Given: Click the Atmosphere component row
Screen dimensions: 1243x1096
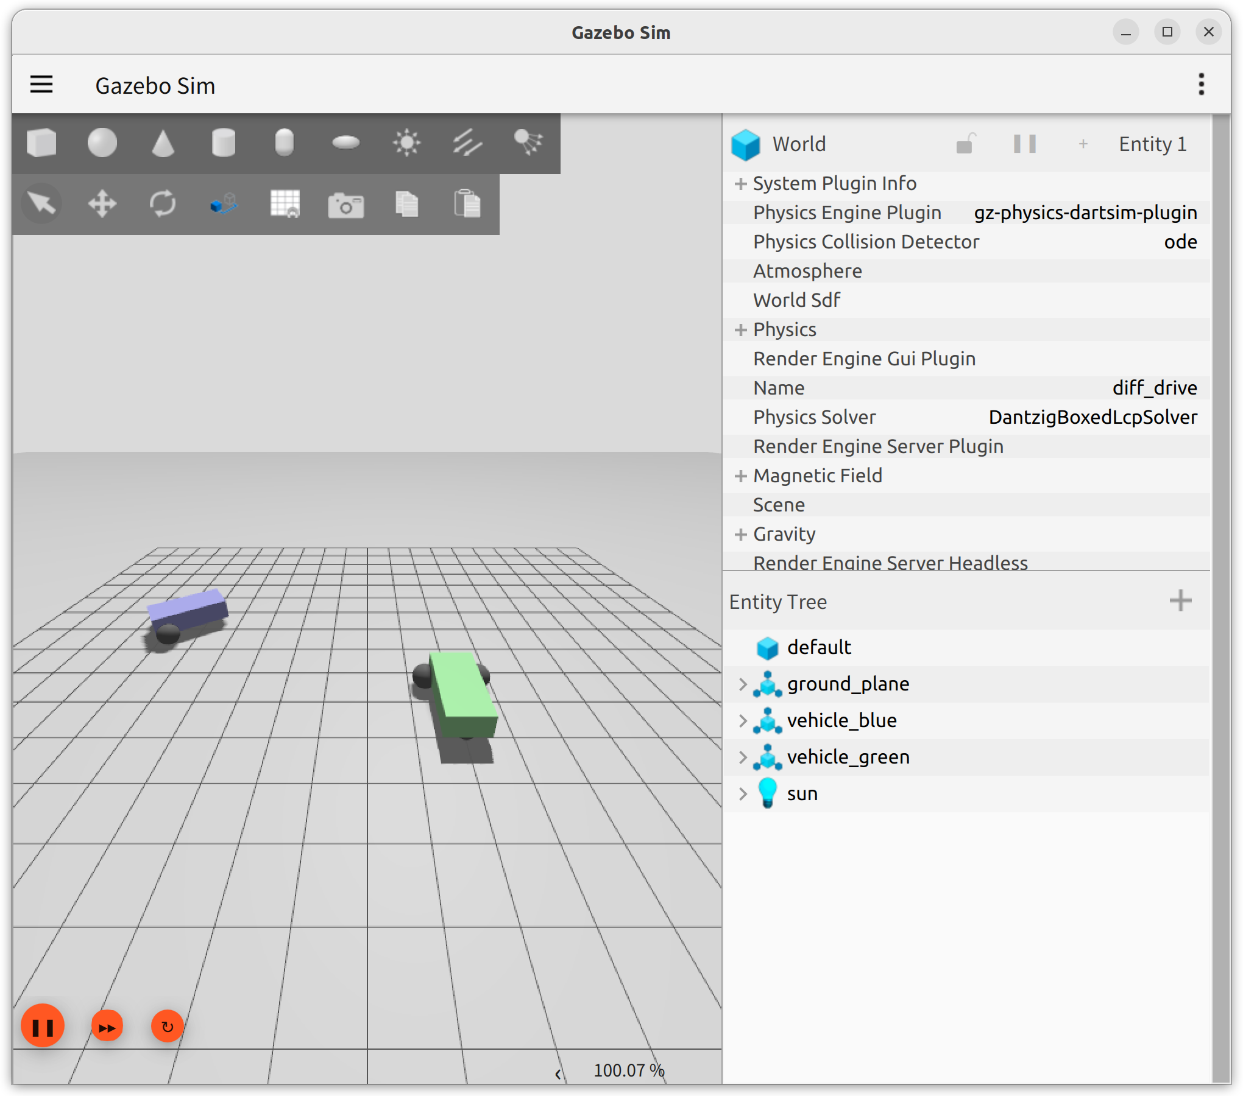Looking at the screenshot, I should click(x=966, y=271).
